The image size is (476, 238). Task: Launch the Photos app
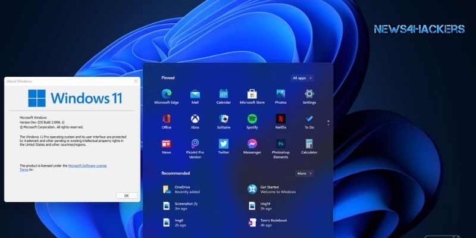[x=280, y=94]
